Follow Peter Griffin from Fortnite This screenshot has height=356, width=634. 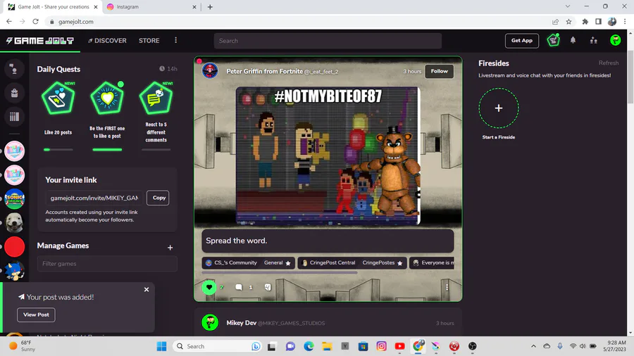[439, 72]
